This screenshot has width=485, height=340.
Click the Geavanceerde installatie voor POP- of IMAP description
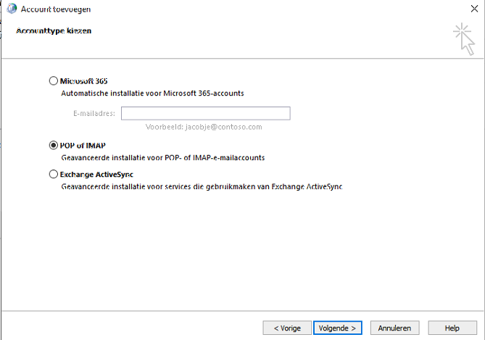(163, 158)
